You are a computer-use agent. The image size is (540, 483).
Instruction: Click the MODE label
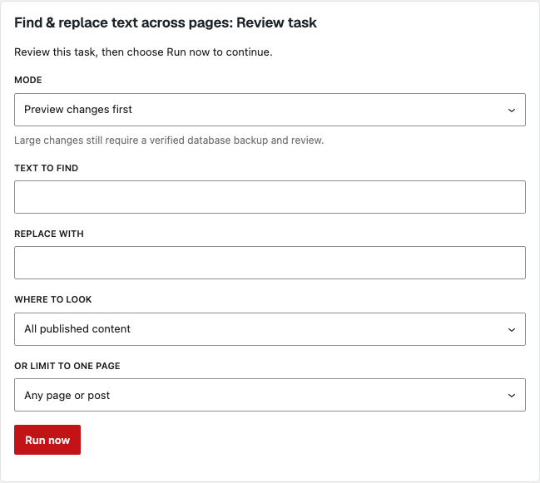pyautogui.click(x=28, y=80)
